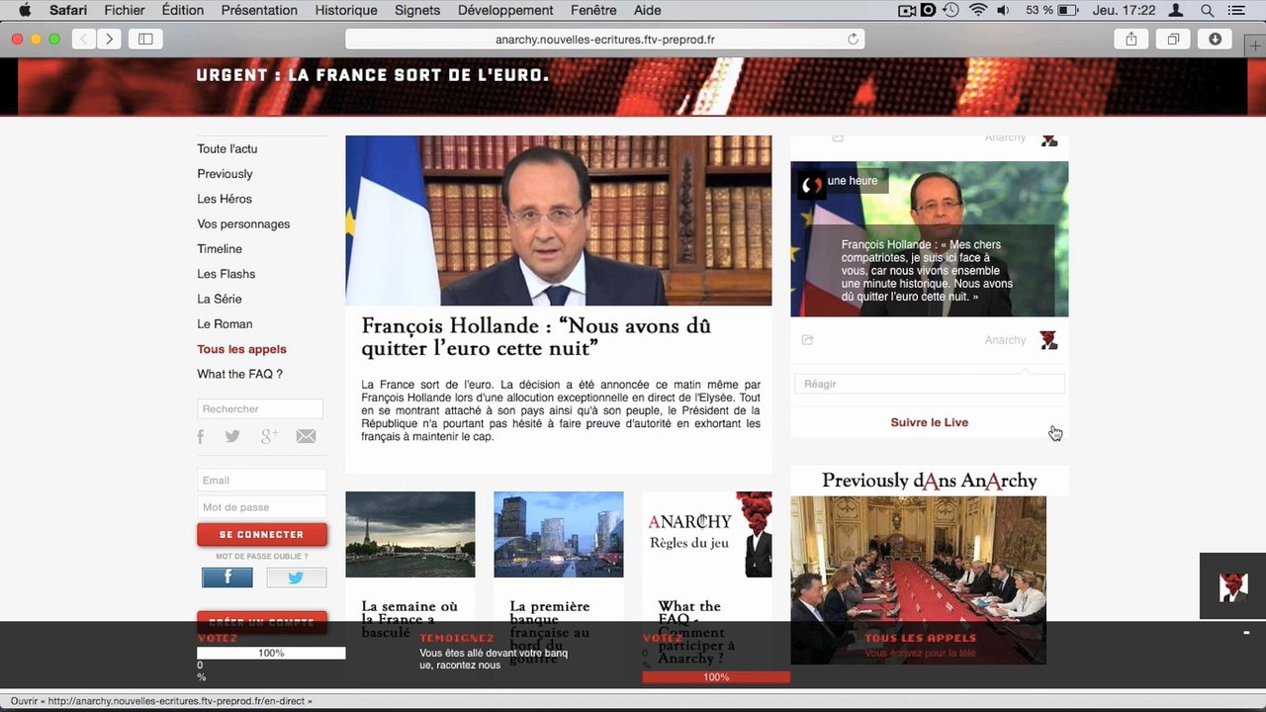Click the red 100% vote progress bar
This screenshot has width=1266, height=712.
click(x=716, y=677)
